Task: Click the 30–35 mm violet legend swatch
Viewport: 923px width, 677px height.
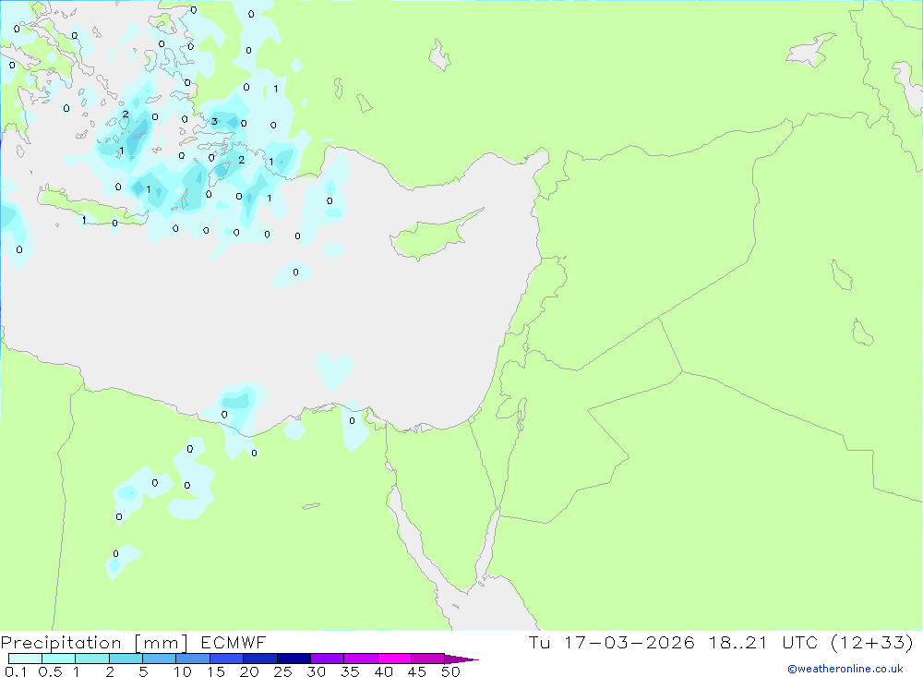Action: pyautogui.click(x=328, y=659)
